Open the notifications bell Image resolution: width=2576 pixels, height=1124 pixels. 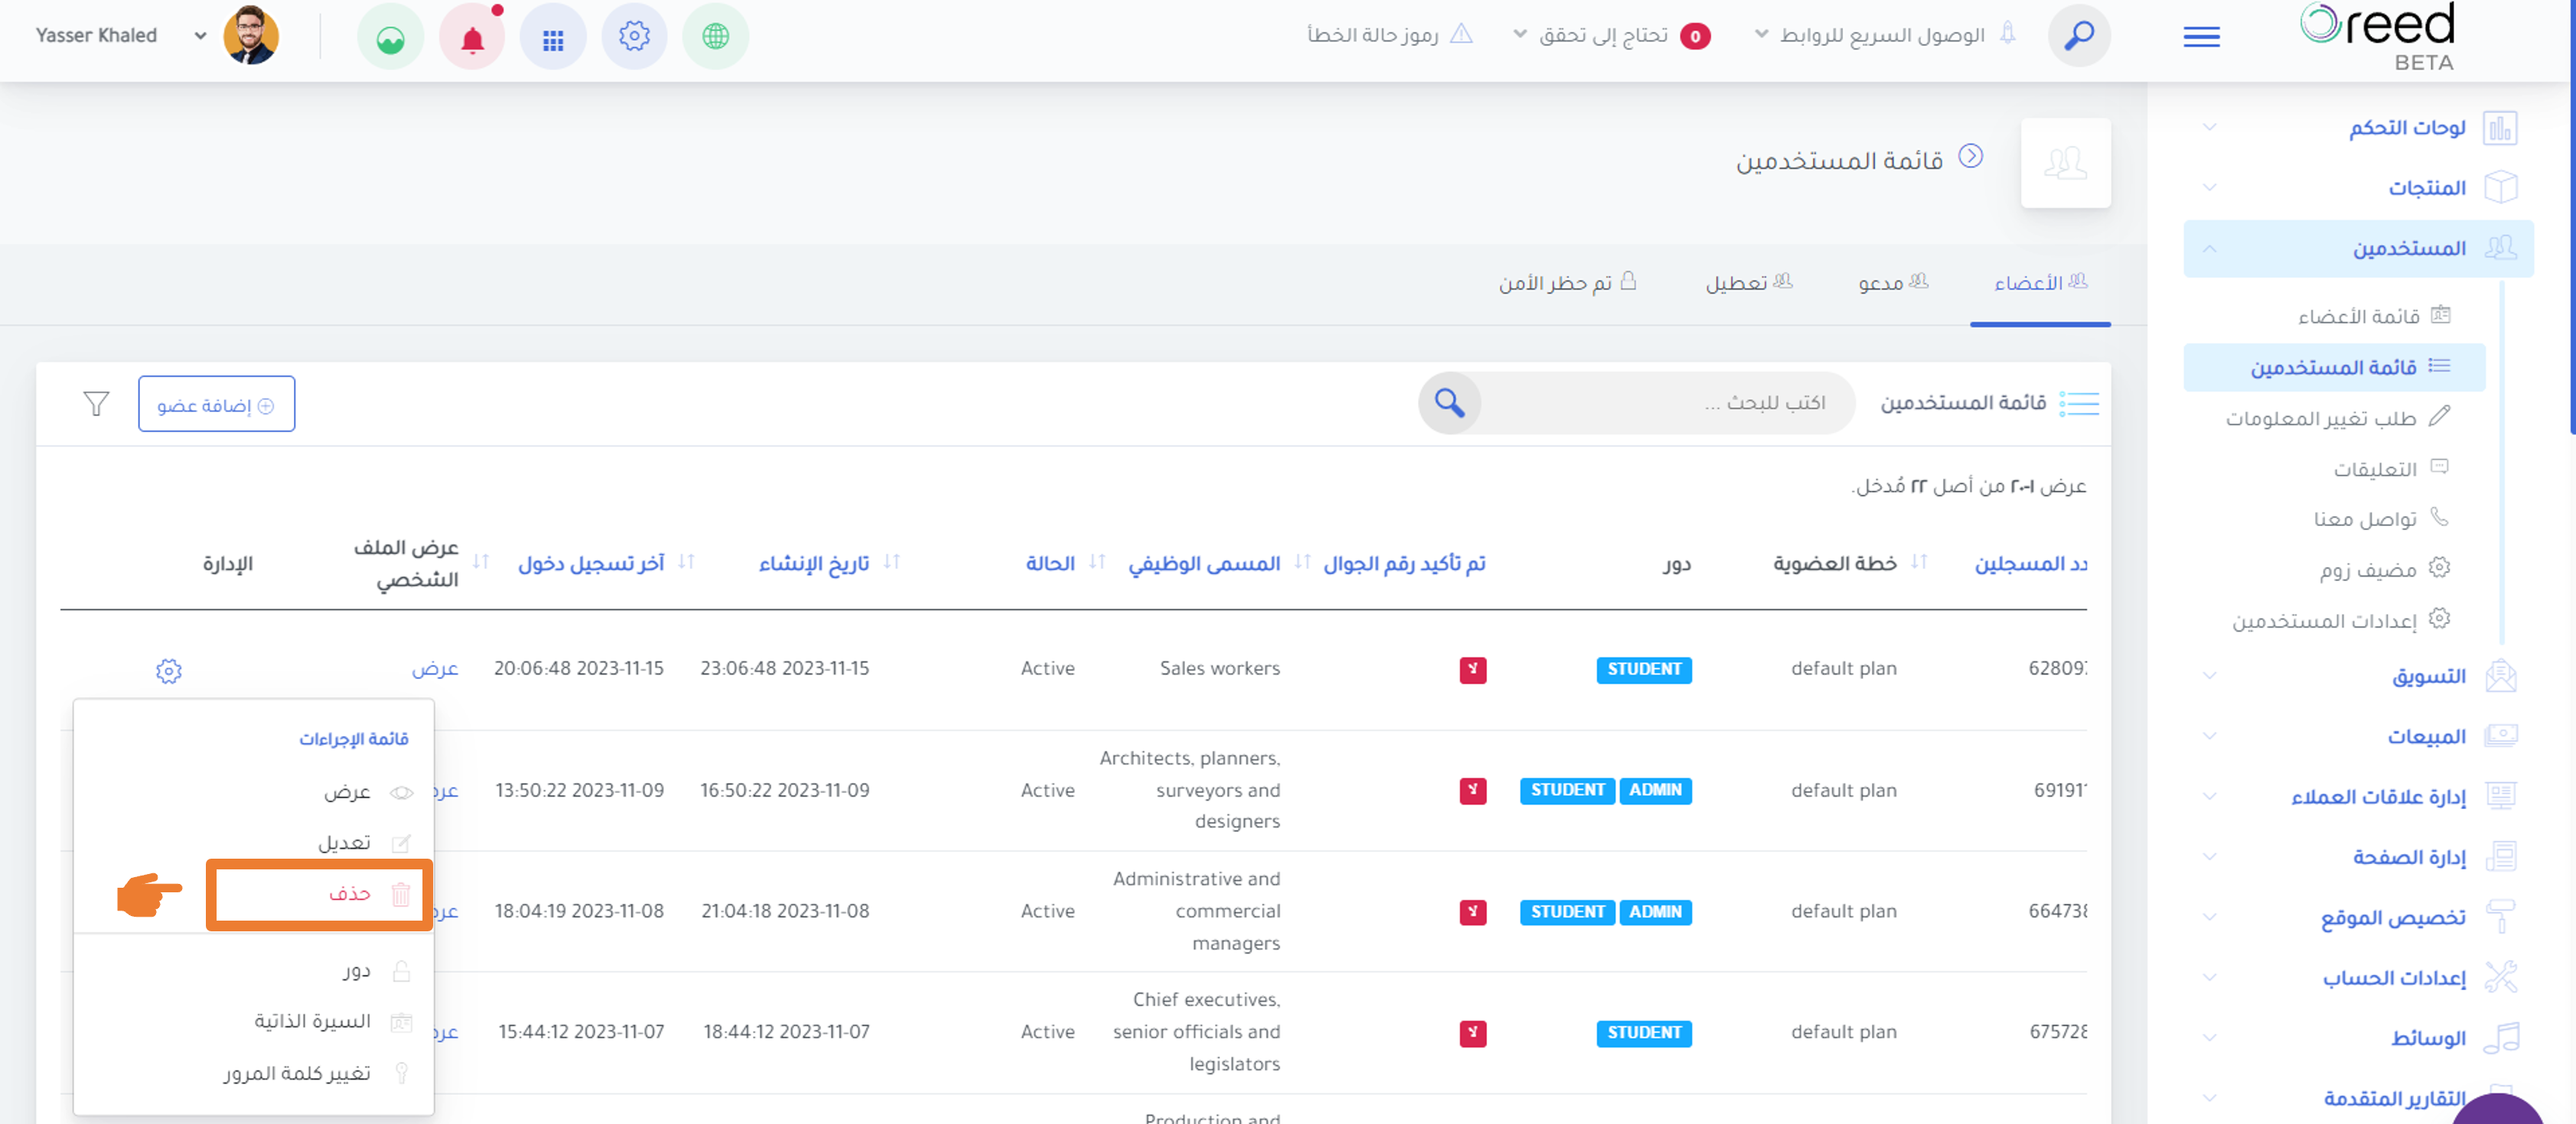click(472, 39)
